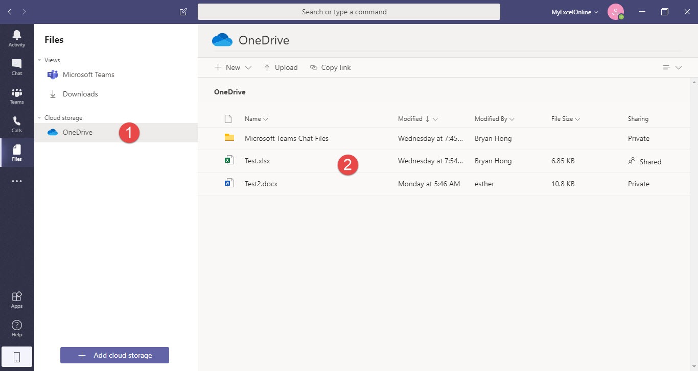Sort by File Size column
The height and width of the screenshot is (371, 698).
click(x=566, y=119)
